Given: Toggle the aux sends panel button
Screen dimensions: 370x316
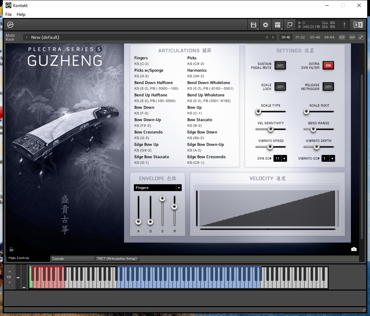Looking at the screenshot, I should (x=352, y=37).
